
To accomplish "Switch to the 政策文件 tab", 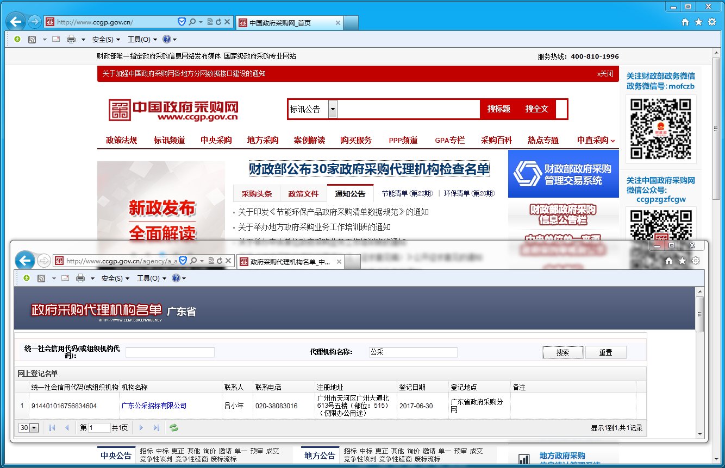I will [303, 194].
